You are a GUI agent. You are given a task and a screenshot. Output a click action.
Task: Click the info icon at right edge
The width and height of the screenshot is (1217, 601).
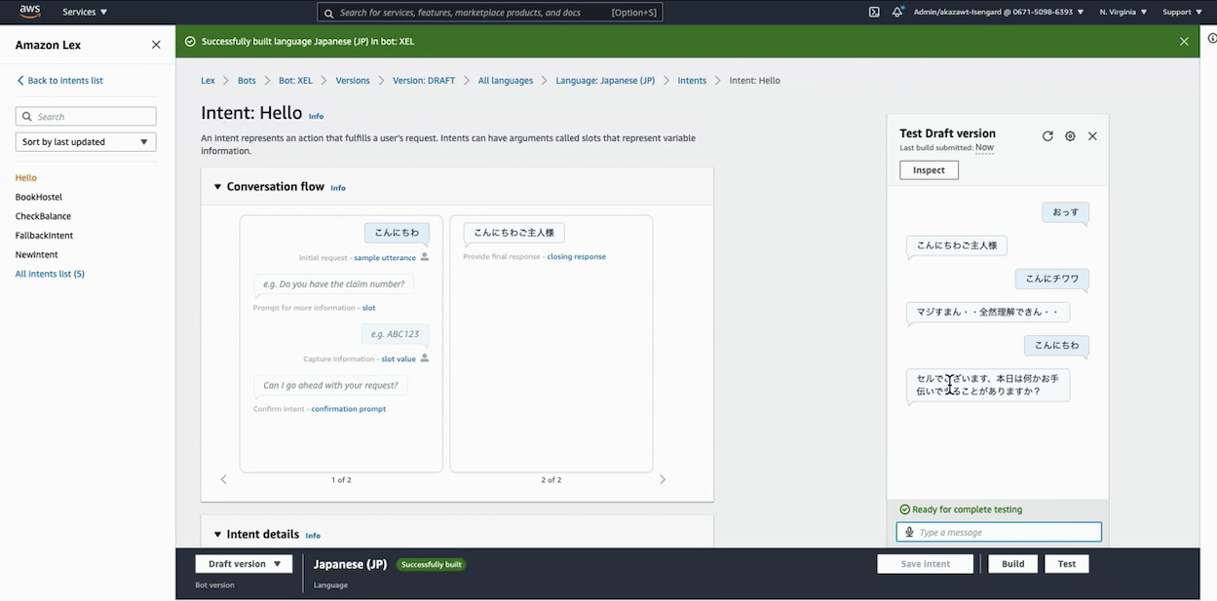[1211, 38]
